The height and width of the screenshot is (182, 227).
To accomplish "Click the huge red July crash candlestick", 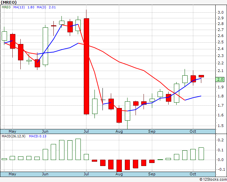I will [86, 66].
